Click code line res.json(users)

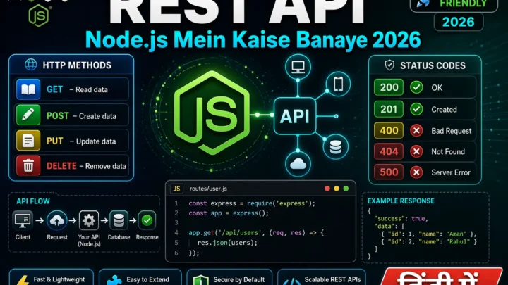227,243
